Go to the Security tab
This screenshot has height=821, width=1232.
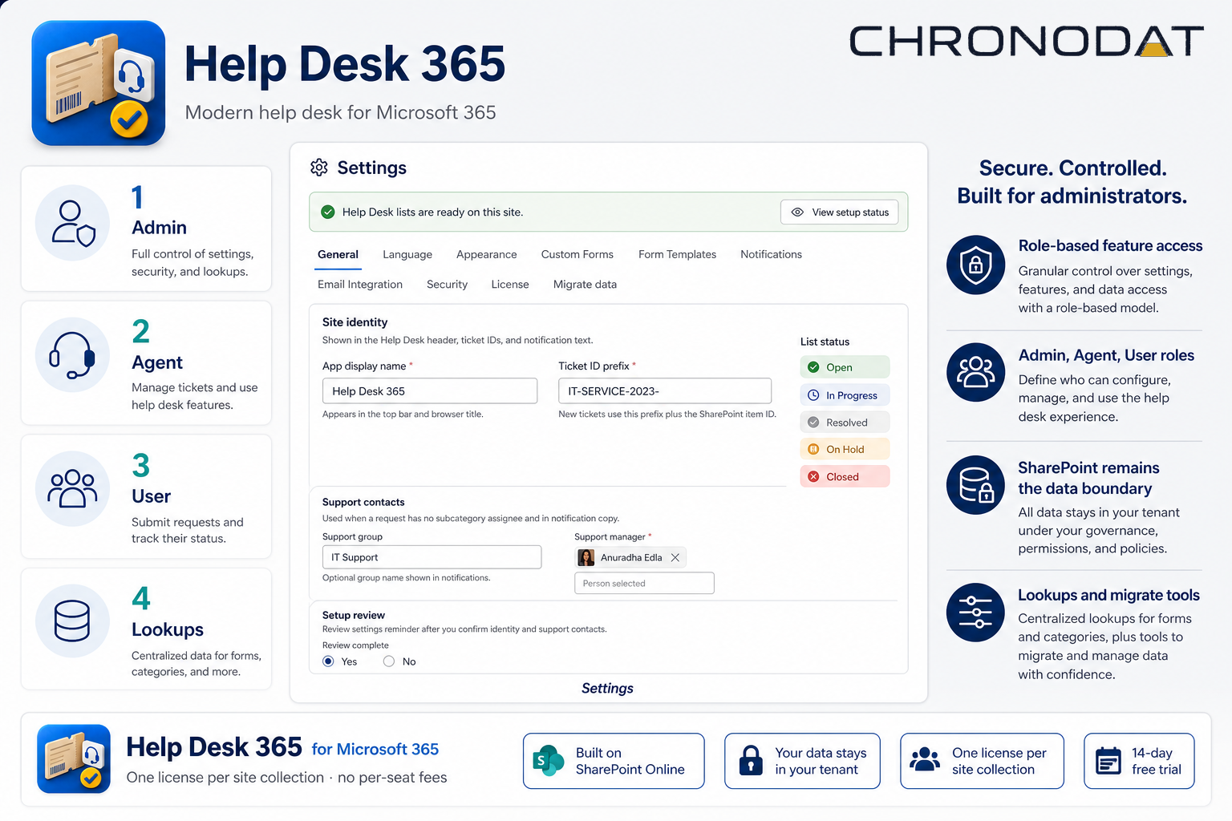click(448, 285)
